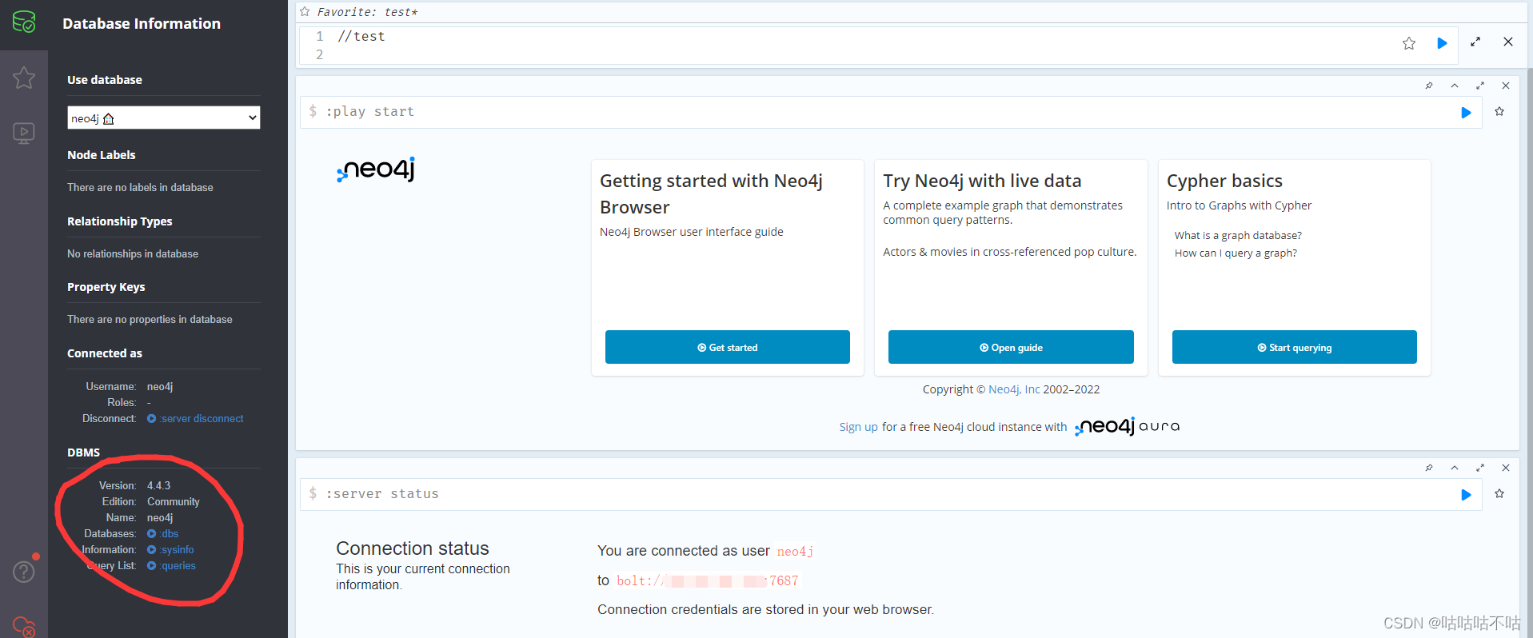This screenshot has width=1533, height=638.
Task: Close the :play start frame
Action: [1506, 86]
